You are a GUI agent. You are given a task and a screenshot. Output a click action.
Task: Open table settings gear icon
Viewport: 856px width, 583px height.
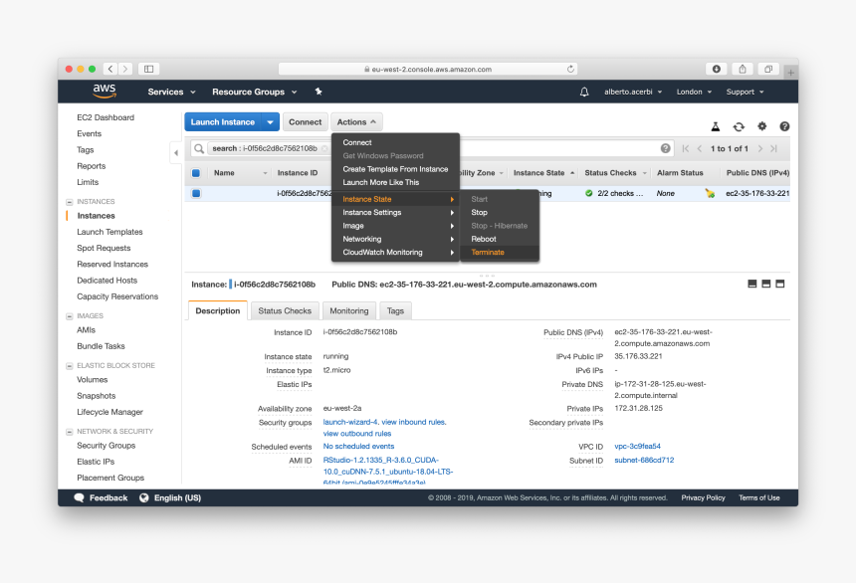tap(762, 126)
